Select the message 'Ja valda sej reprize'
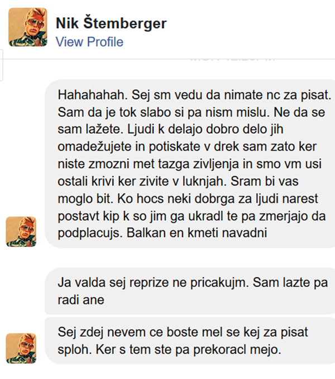Viewport: 335px width, 379px height. (190, 291)
